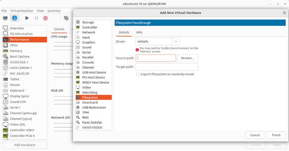Select Overview in hardware list

click(x=25, y=28)
